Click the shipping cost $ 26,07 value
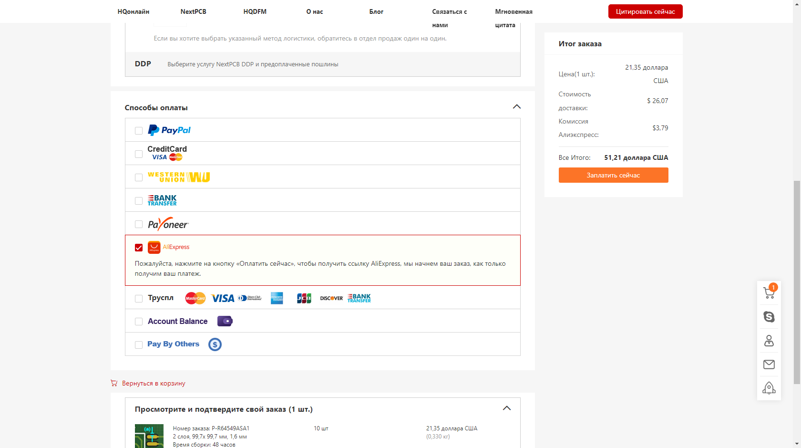801x448 pixels. (657, 101)
